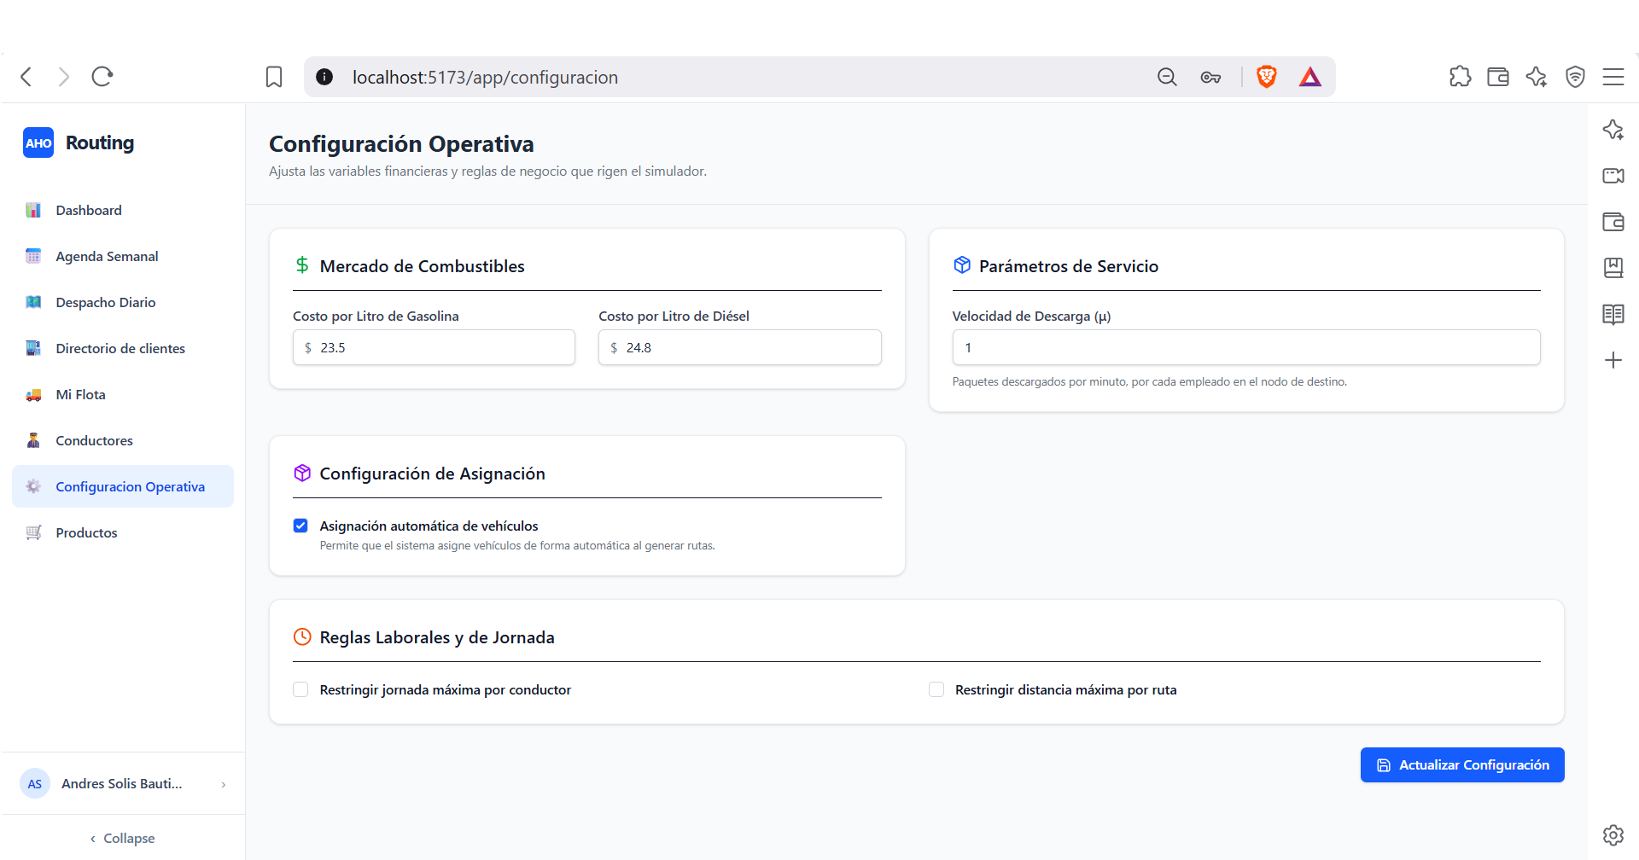Click the blue box Parámetros de Servicio icon
Viewport: 1639px width, 860px height.
[x=962, y=265]
